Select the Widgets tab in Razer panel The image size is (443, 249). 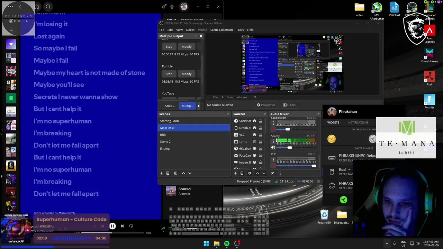[333, 122]
